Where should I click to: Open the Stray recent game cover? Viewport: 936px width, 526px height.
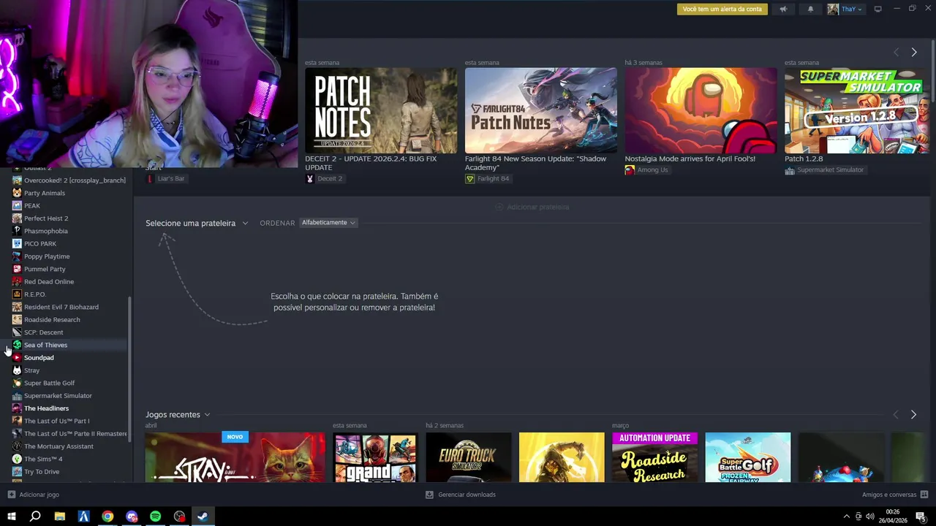coord(235,457)
